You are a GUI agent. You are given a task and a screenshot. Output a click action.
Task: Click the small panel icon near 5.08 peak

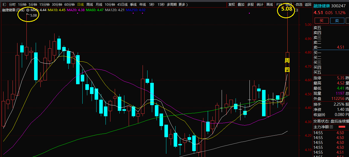pyautogui.click(x=297, y=10)
